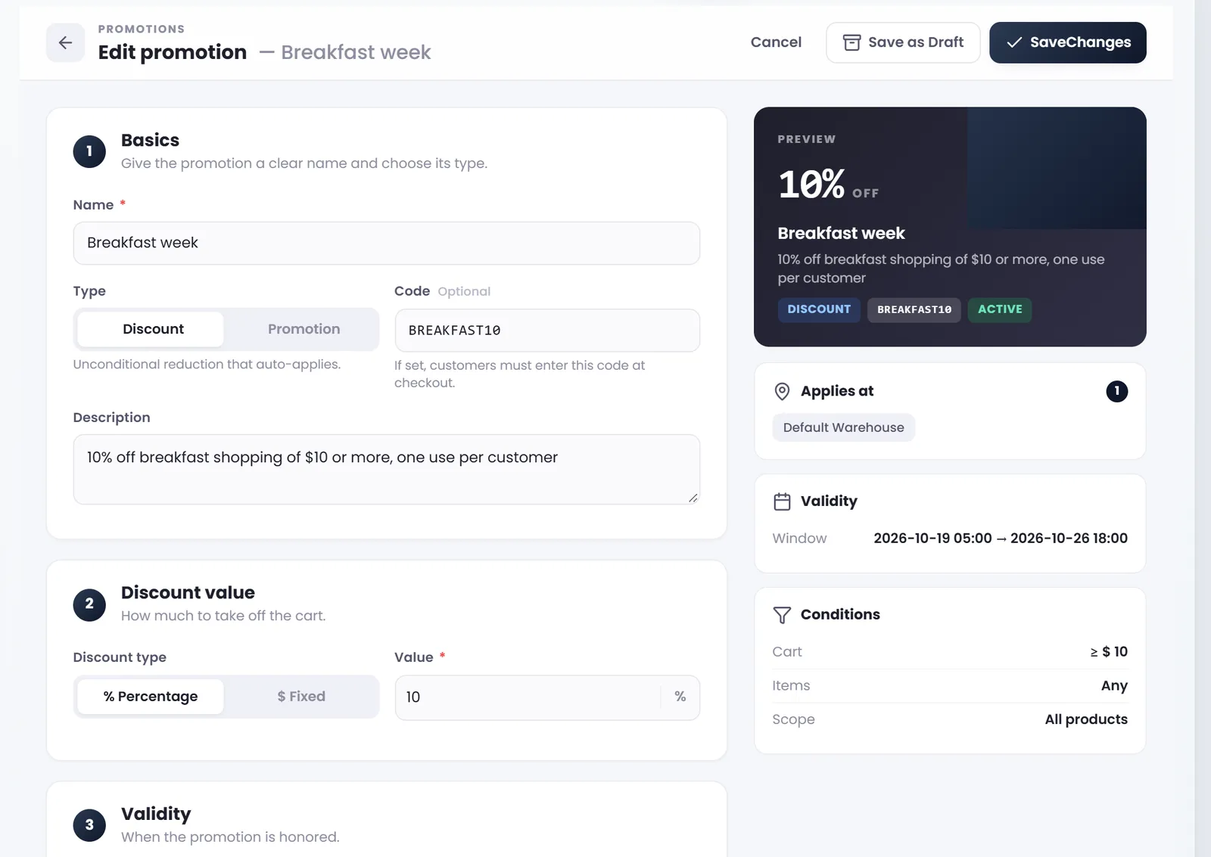Click the step 1 badge for Basics

[x=89, y=151]
